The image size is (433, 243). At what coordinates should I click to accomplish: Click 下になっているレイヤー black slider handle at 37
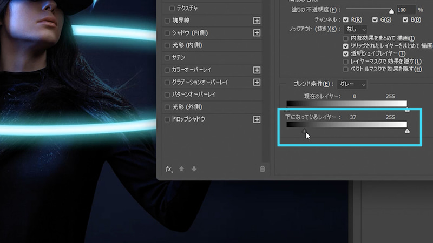point(304,131)
